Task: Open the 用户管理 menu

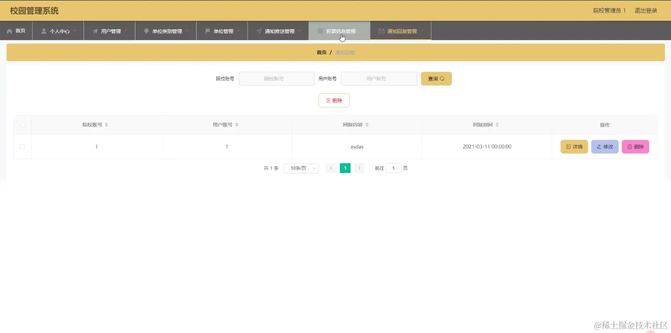Action: click(x=109, y=31)
